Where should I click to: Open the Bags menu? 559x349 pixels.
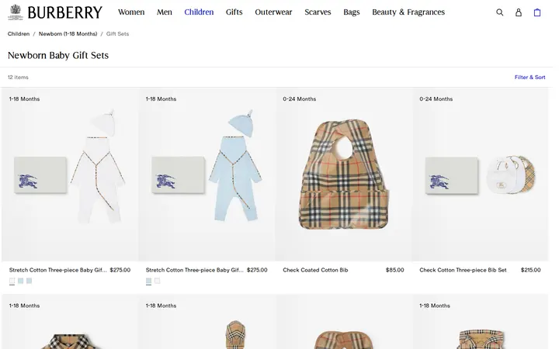pos(352,12)
